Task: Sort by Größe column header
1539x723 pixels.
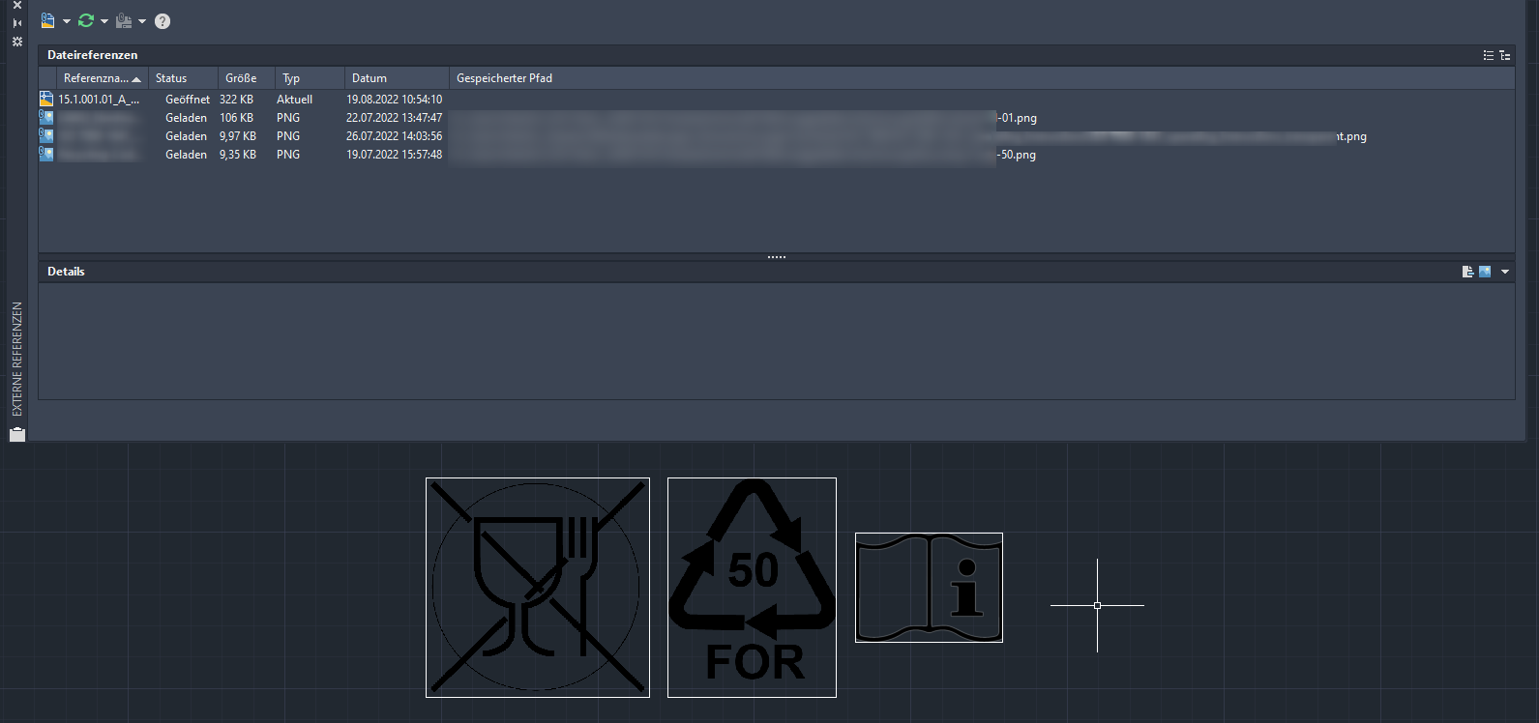Action: point(246,78)
